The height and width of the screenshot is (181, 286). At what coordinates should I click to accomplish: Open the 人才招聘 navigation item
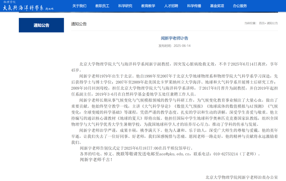pyautogui.click(x=171, y=6)
